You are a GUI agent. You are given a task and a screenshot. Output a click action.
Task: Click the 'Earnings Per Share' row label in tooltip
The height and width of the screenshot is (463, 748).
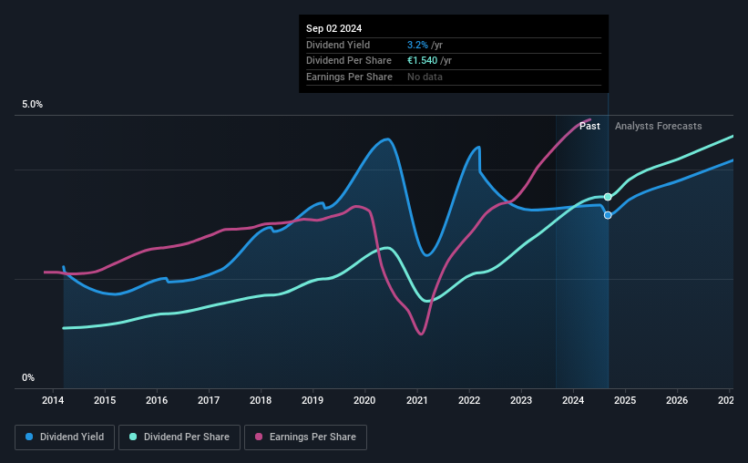[x=349, y=77]
